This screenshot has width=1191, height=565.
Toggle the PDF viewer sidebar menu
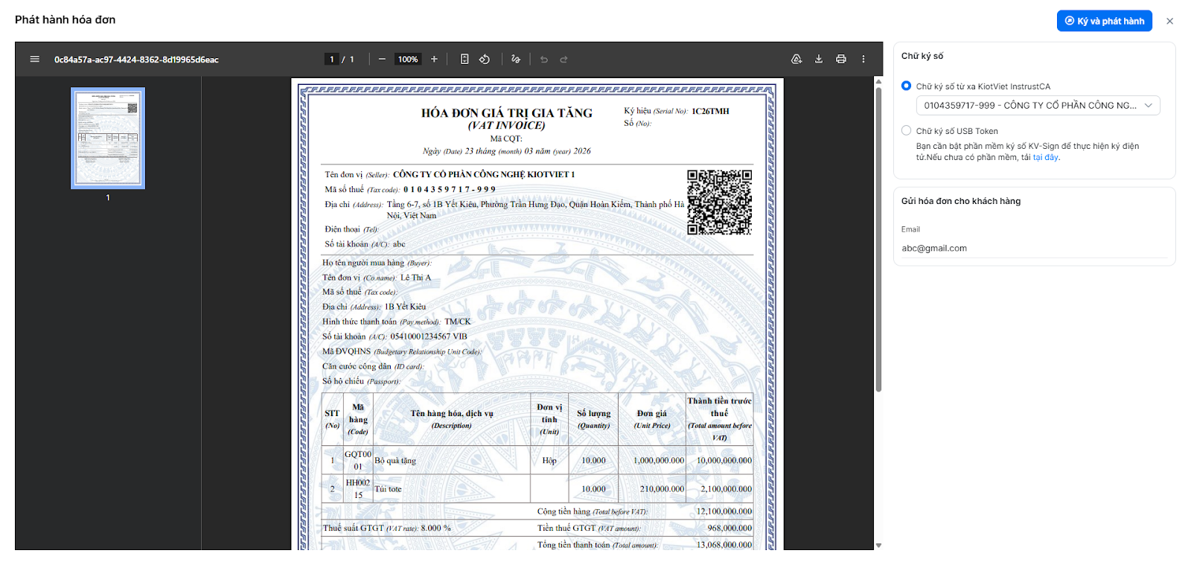(x=34, y=60)
